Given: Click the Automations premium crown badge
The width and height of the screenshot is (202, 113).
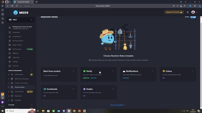Looking at the screenshot, I should (x=31, y=74).
